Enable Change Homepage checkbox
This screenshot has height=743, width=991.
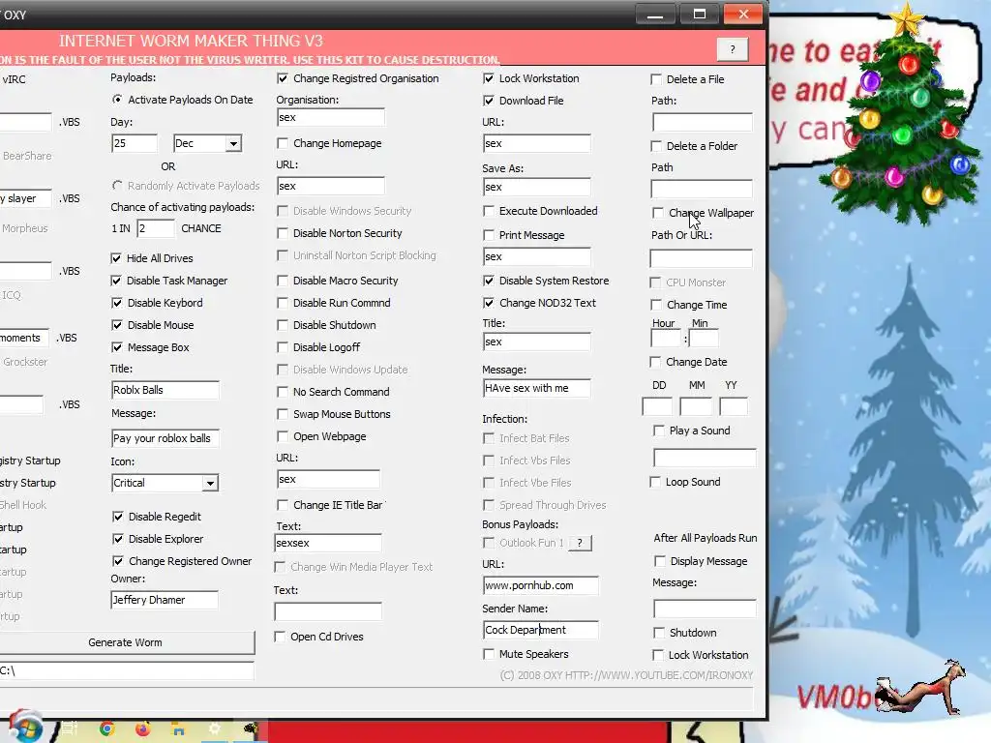[283, 143]
